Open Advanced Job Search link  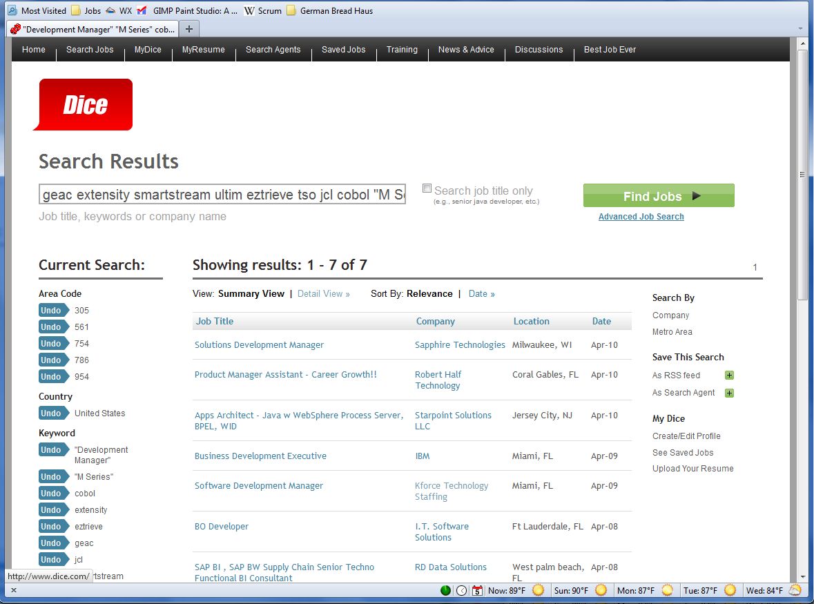(641, 217)
